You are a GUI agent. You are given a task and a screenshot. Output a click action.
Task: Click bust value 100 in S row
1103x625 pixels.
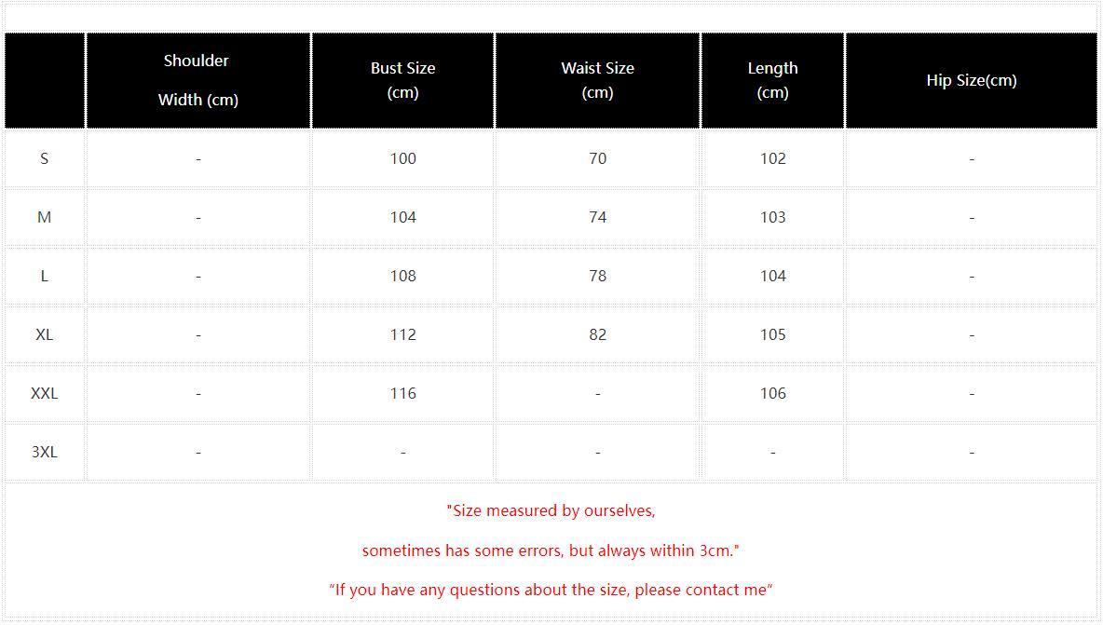(403, 159)
